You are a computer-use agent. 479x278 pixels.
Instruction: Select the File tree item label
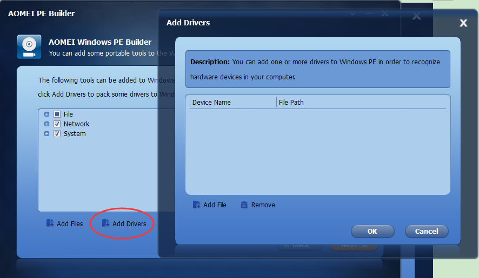68,114
